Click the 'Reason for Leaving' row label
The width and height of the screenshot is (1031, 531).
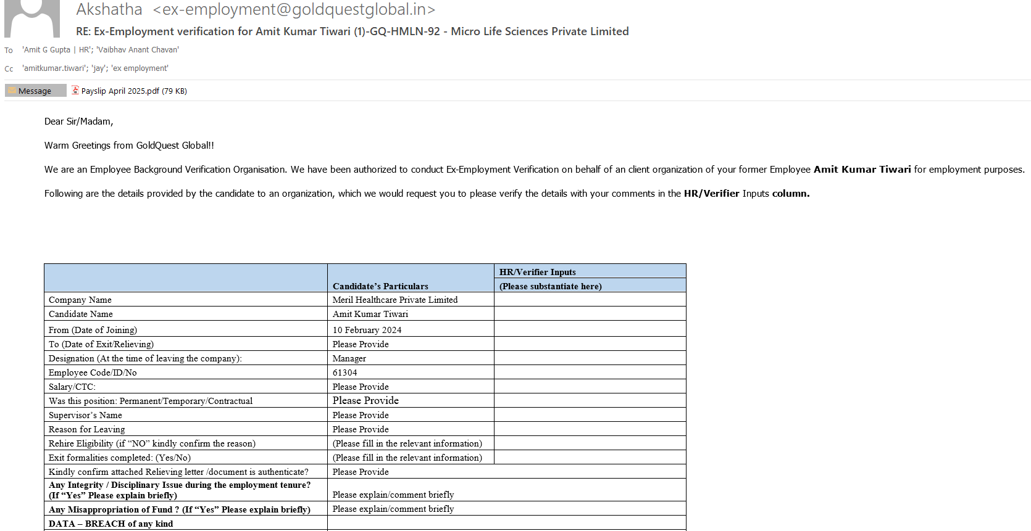point(87,429)
